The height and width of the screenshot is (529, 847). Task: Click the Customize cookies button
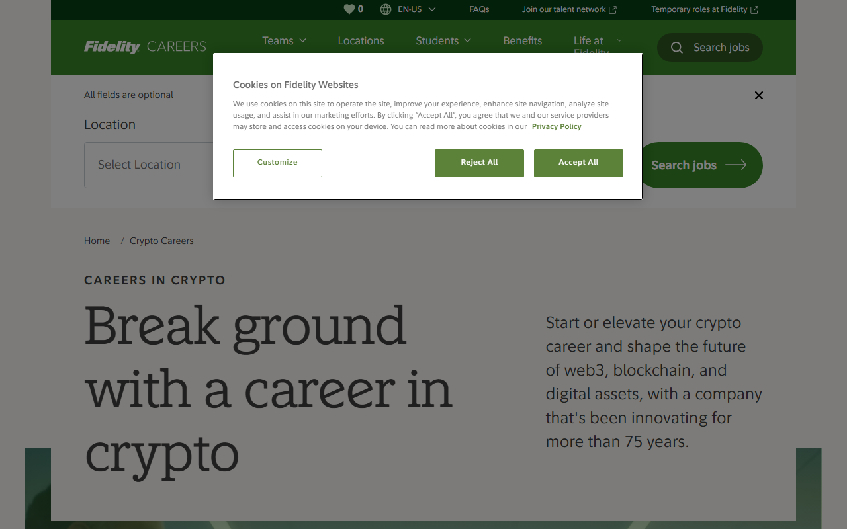(277, 163)
